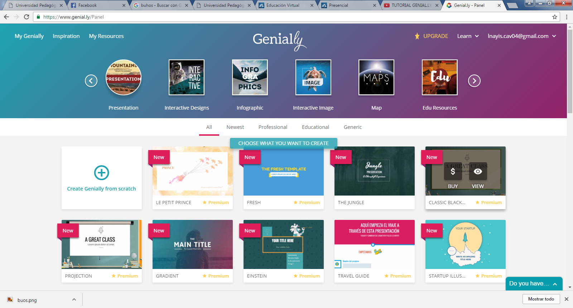Select the Presentation category icon
573x308 pixels.
[x=124, y=77]
